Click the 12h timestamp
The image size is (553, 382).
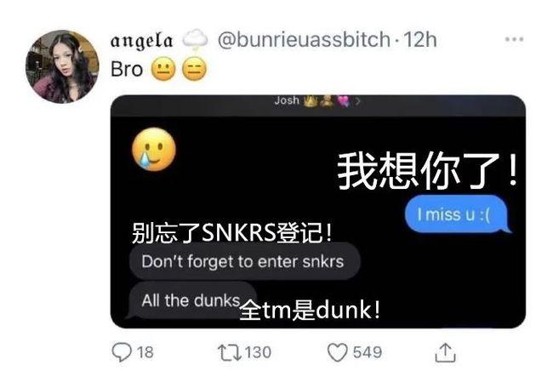click(x=420, y=39)
